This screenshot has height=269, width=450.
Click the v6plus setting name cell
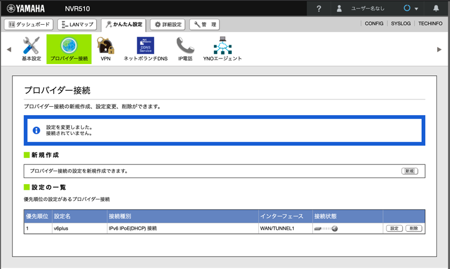click(x=79, y=229)
